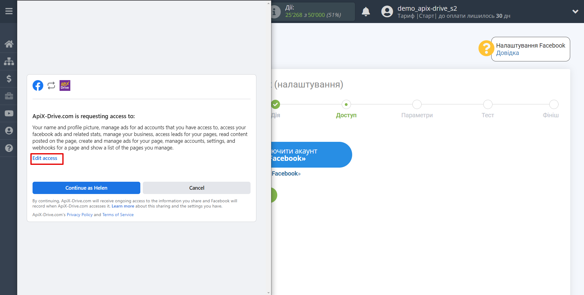Image resolution: width=584 pixels, height=295 pixels.
Task: Open the connections sitemap icon in the sidebar
Action: [x=9, y=61]
